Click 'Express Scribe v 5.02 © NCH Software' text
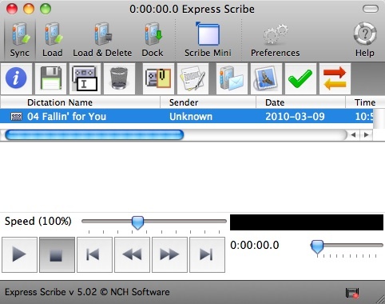Screen dimensions: 385x304 pos(87,292)
